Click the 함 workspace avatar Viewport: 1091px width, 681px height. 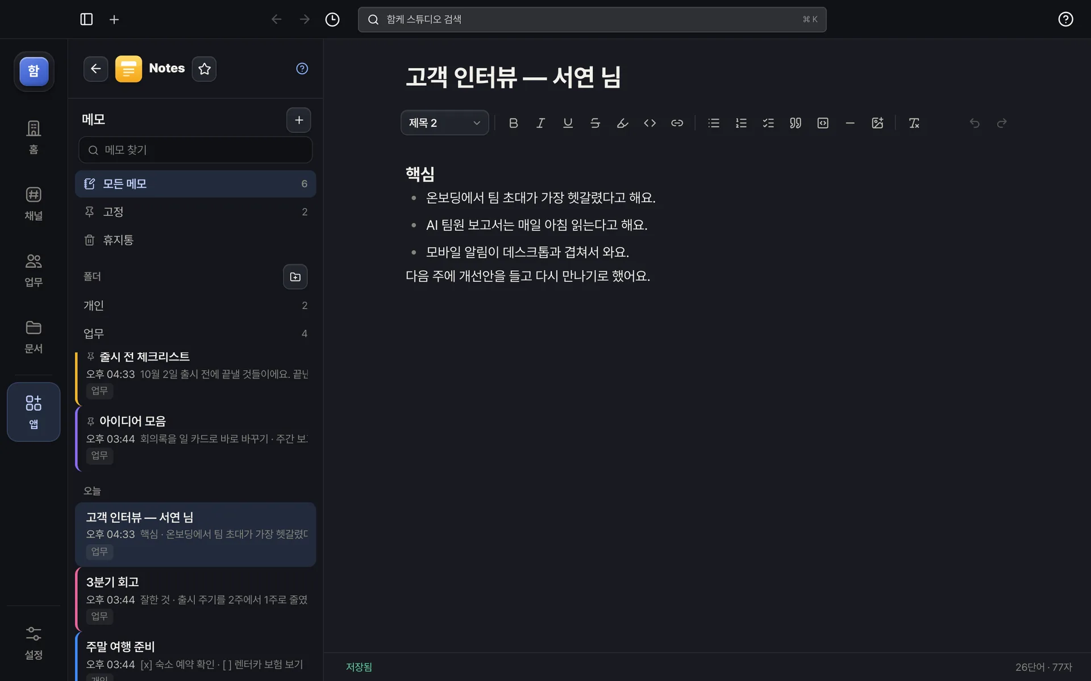coord(34,71)
